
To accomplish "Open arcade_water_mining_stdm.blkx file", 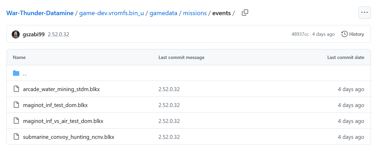I will pyautogui.click(x=61, y=89).
